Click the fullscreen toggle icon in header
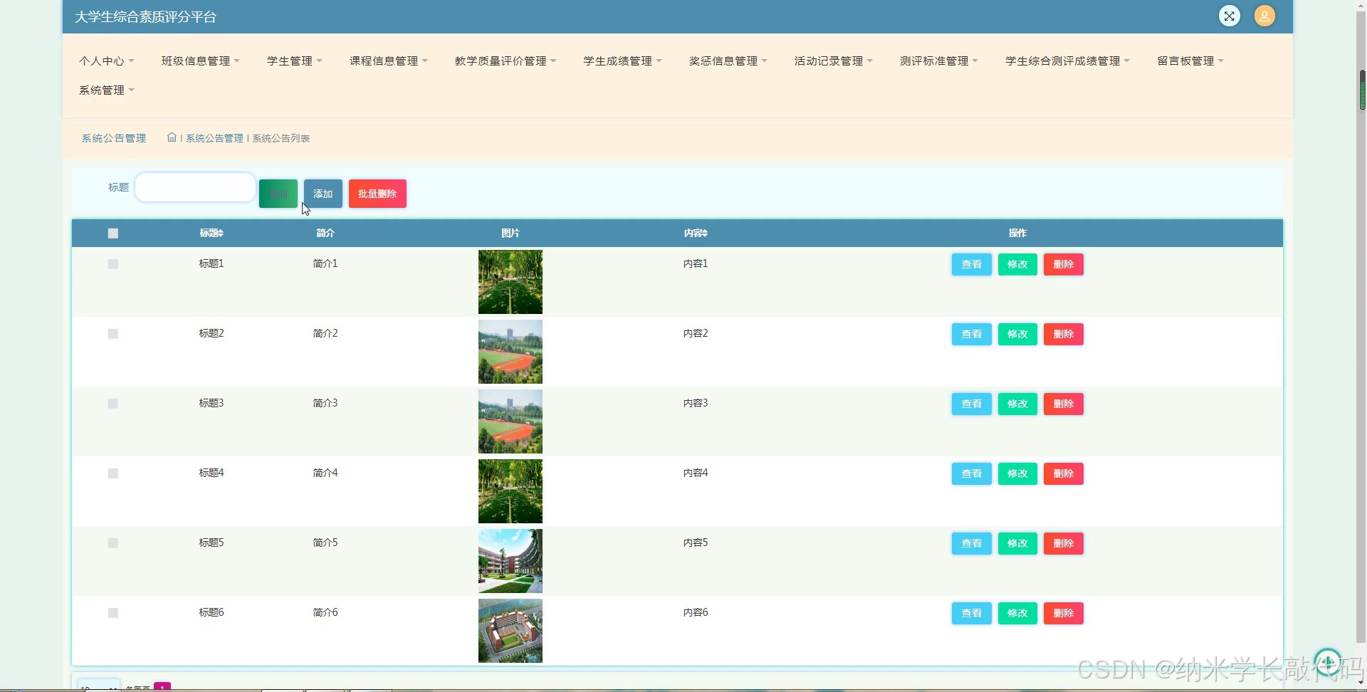Viewport: 1367px width, 692px height. (x=1229, y=16)
